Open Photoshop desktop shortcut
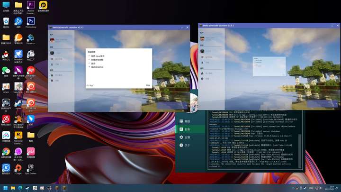The width and height of the screenshot is (341, 192). [x=31, y=23]
